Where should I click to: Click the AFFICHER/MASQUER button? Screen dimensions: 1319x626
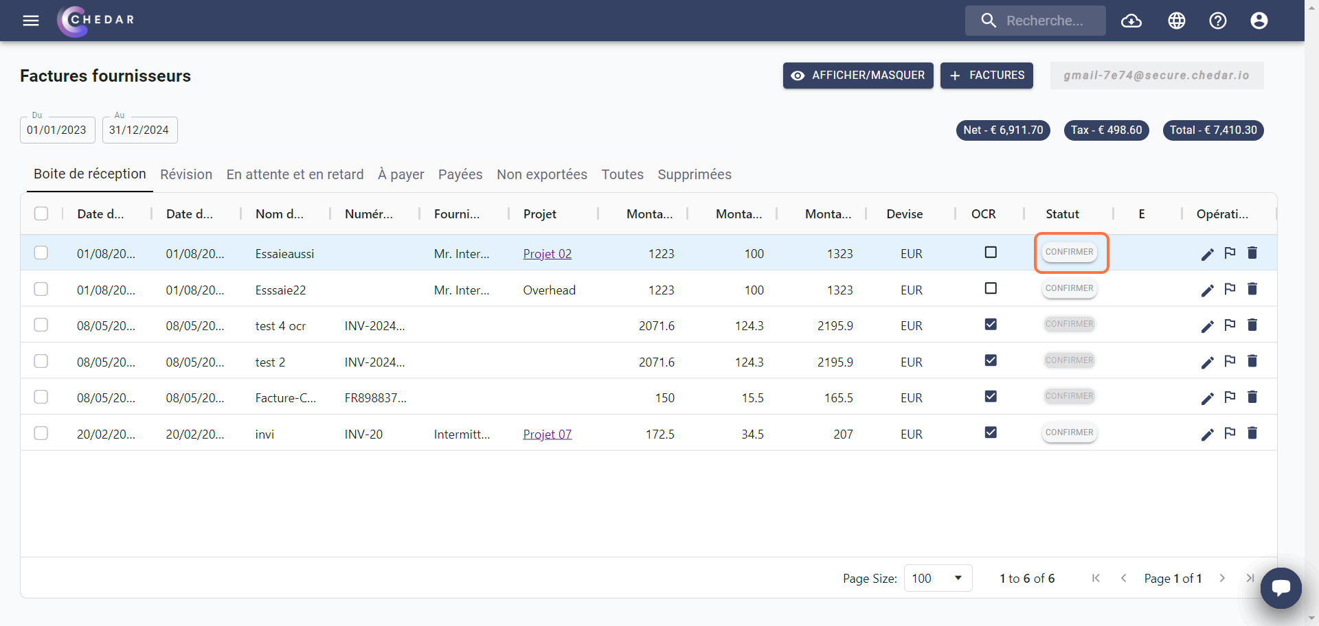pos(858,76)
